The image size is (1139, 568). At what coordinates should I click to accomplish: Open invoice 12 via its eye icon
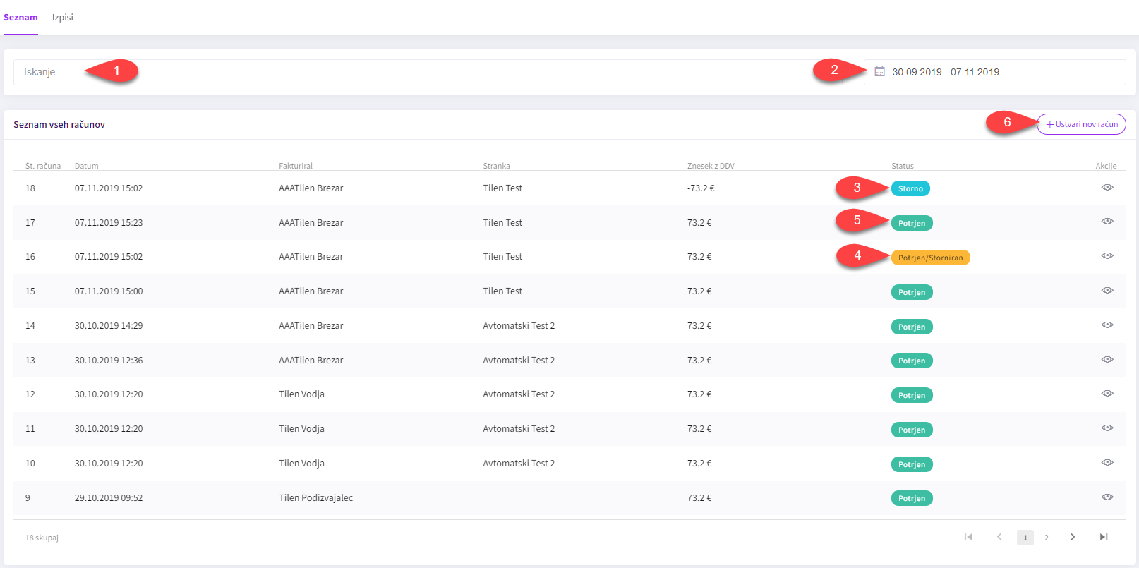(x=1107, y=394)
